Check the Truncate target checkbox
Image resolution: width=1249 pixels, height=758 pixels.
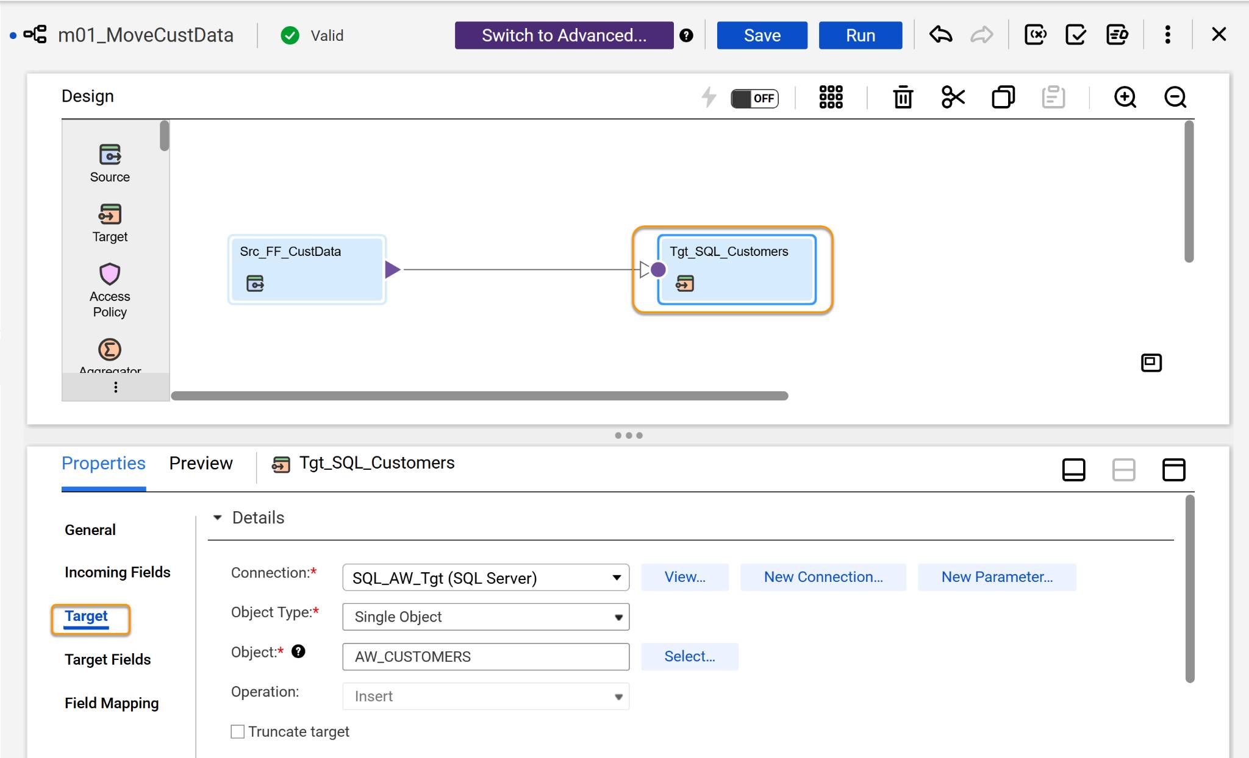click(237, 731)
